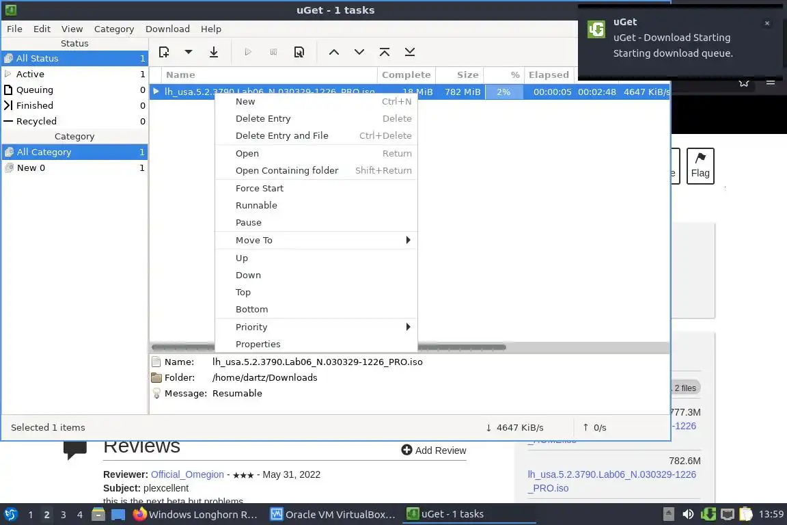Image resolution: width=787 pixels, height=525 pixels.
Task: Choose Delete Entry and File
Action: click(316, 135)
